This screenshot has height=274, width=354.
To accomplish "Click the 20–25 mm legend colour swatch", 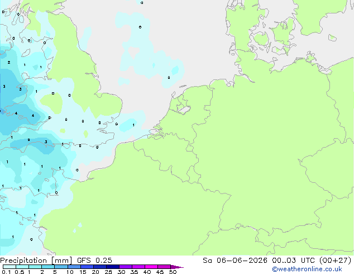I will (99, 267).
